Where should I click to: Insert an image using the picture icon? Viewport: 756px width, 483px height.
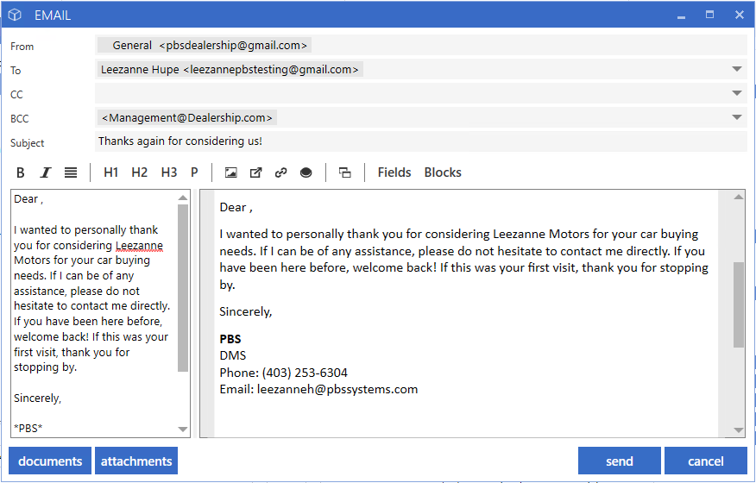pyautogui.click(x=231, y=172)
